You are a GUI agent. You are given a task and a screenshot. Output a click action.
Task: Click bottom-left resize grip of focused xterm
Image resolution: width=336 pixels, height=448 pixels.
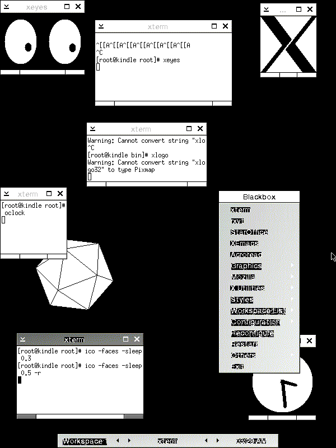(26, 417)
